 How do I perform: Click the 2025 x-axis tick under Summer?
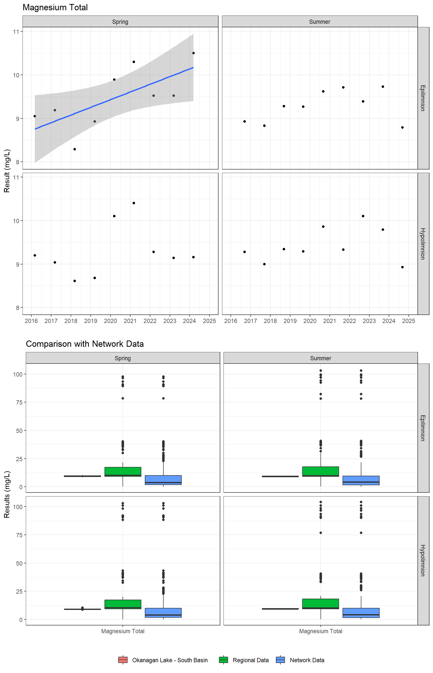coord(408,321)
